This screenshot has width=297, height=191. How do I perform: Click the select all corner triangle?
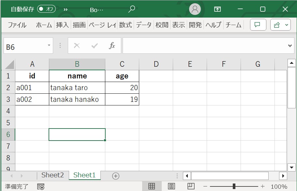tap(9, 64)
